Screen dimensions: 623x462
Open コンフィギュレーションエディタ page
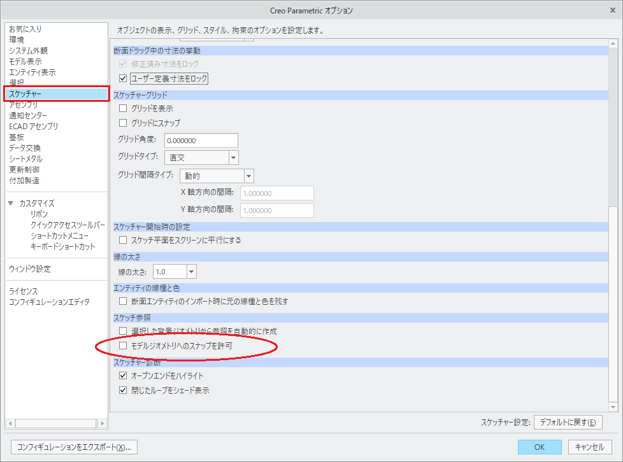49,302
